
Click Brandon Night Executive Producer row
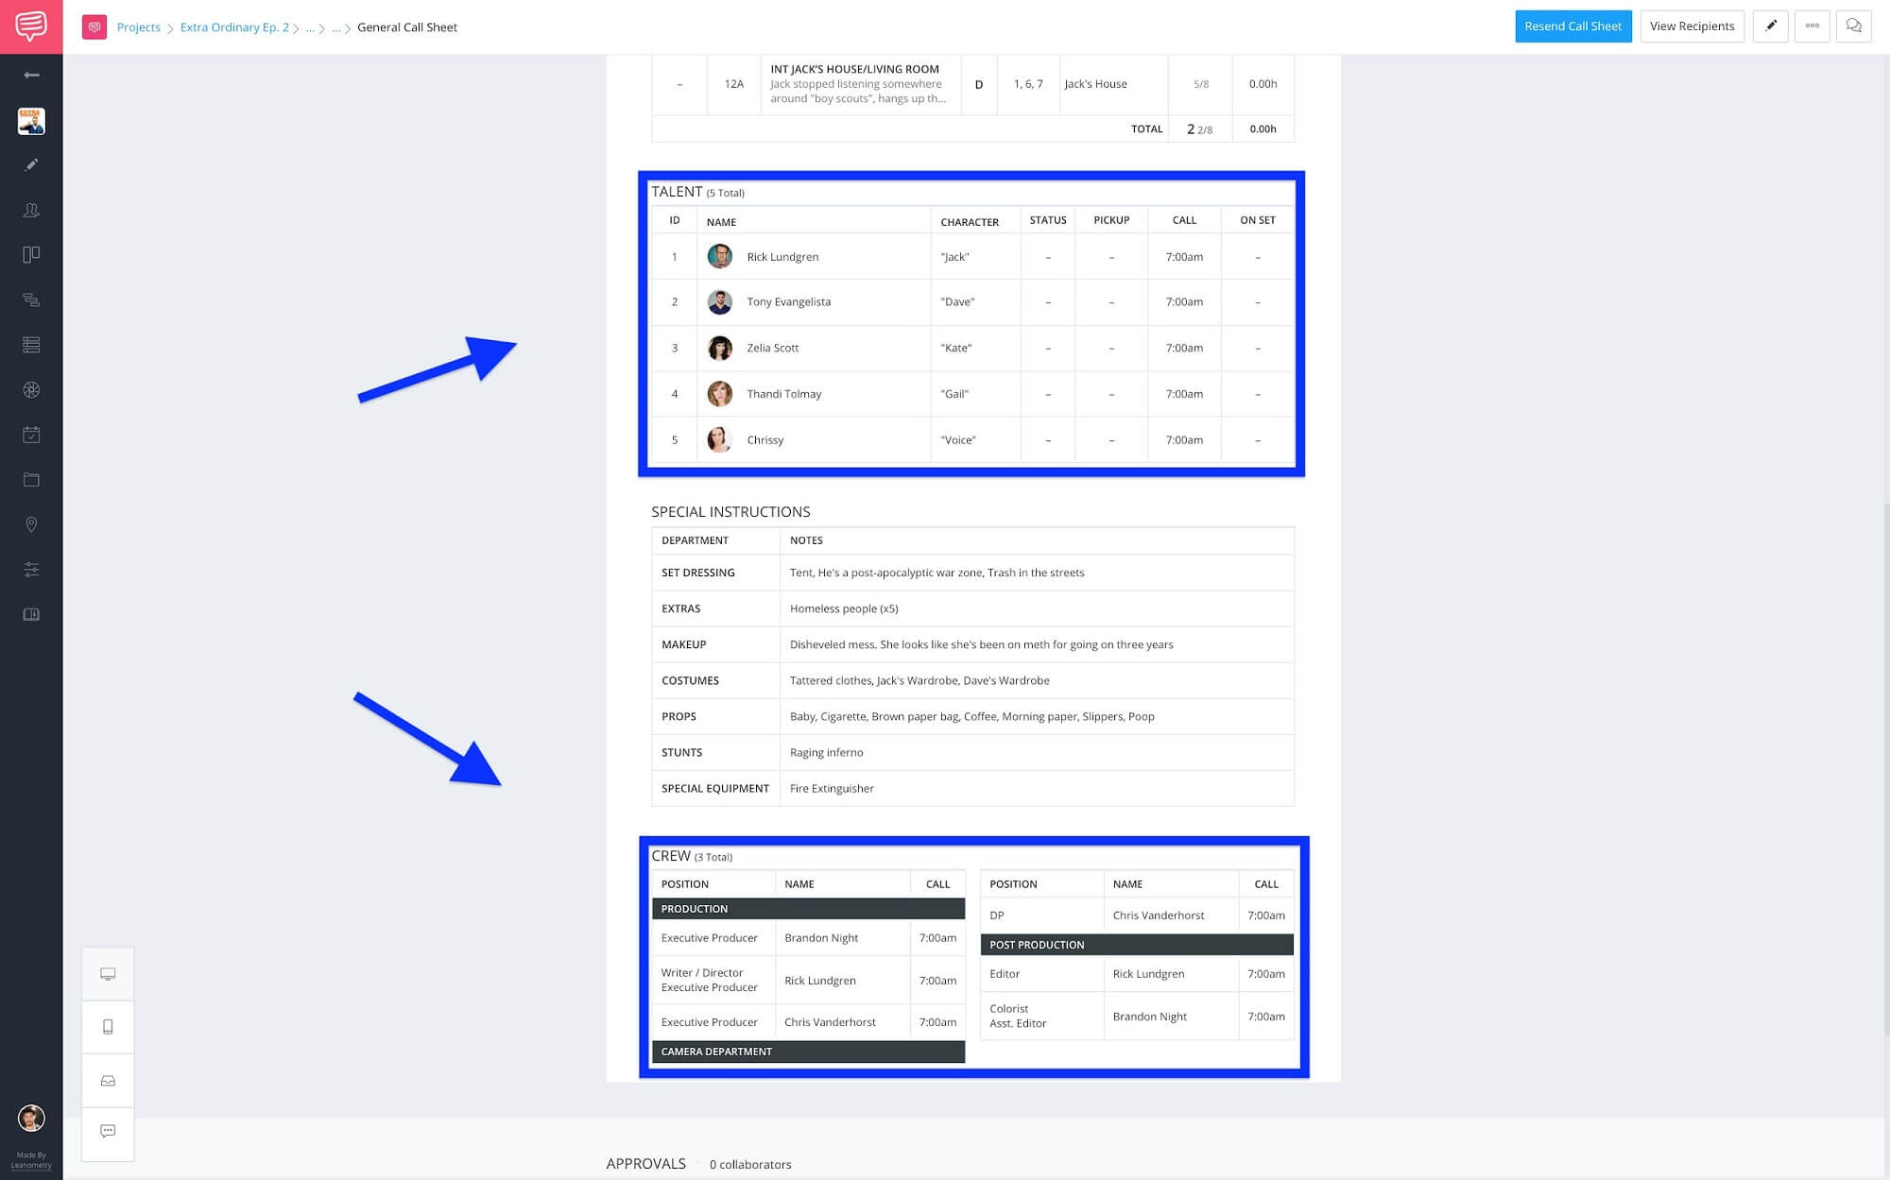click(808, 938)
